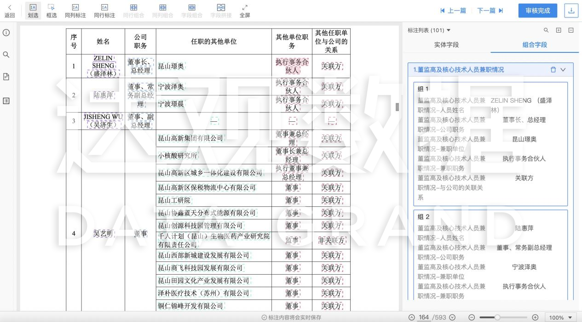The height and width of the screenshot is (322, 582).
Task: Click the 审核完成 button
Action: [x=537, y=11]
